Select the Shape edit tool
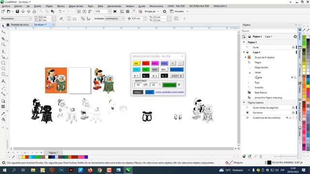The height and width of the screenshot is (174, 310). [3, 32]
